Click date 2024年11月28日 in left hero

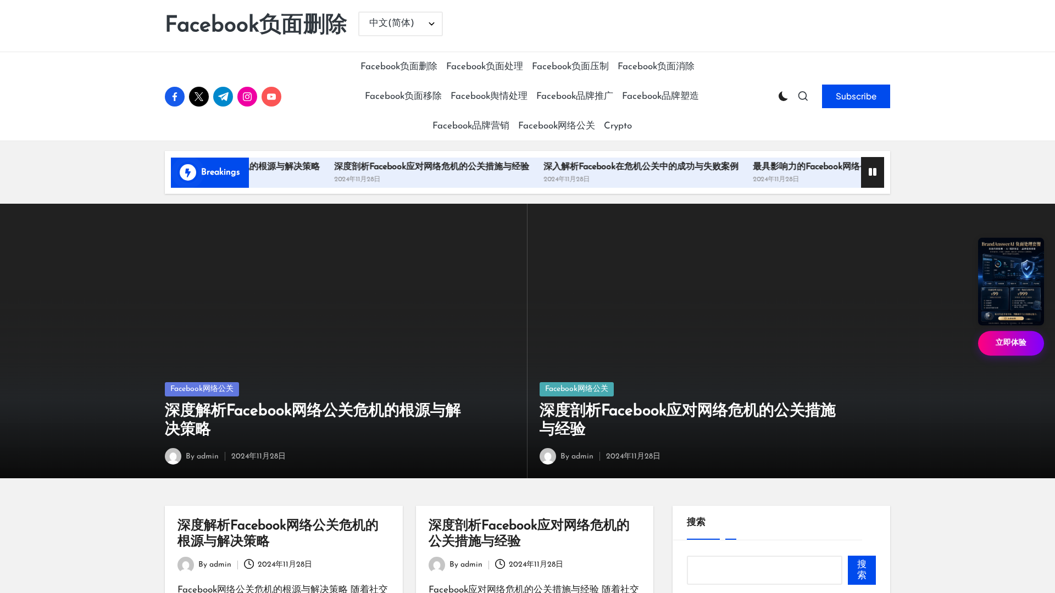[x=258, y=456]
